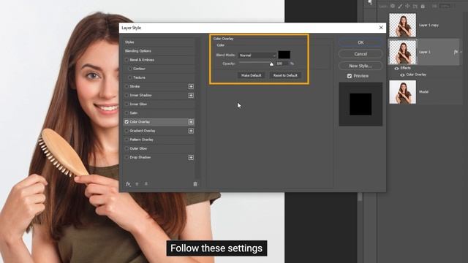Click the lock position icon in Layers panel
Viewport: 468px width, 263px height.
(x=407, y=6)
